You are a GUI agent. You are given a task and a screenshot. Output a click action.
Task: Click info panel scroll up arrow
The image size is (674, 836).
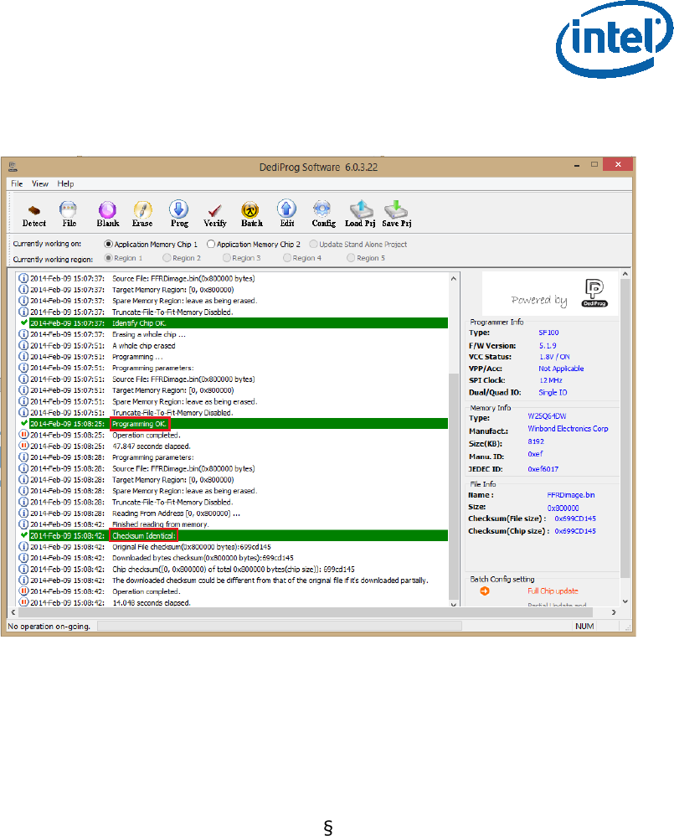tap(625, 274)
